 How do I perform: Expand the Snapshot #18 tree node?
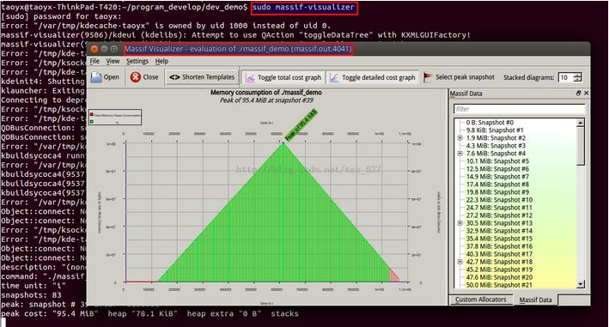click(460, 262)
